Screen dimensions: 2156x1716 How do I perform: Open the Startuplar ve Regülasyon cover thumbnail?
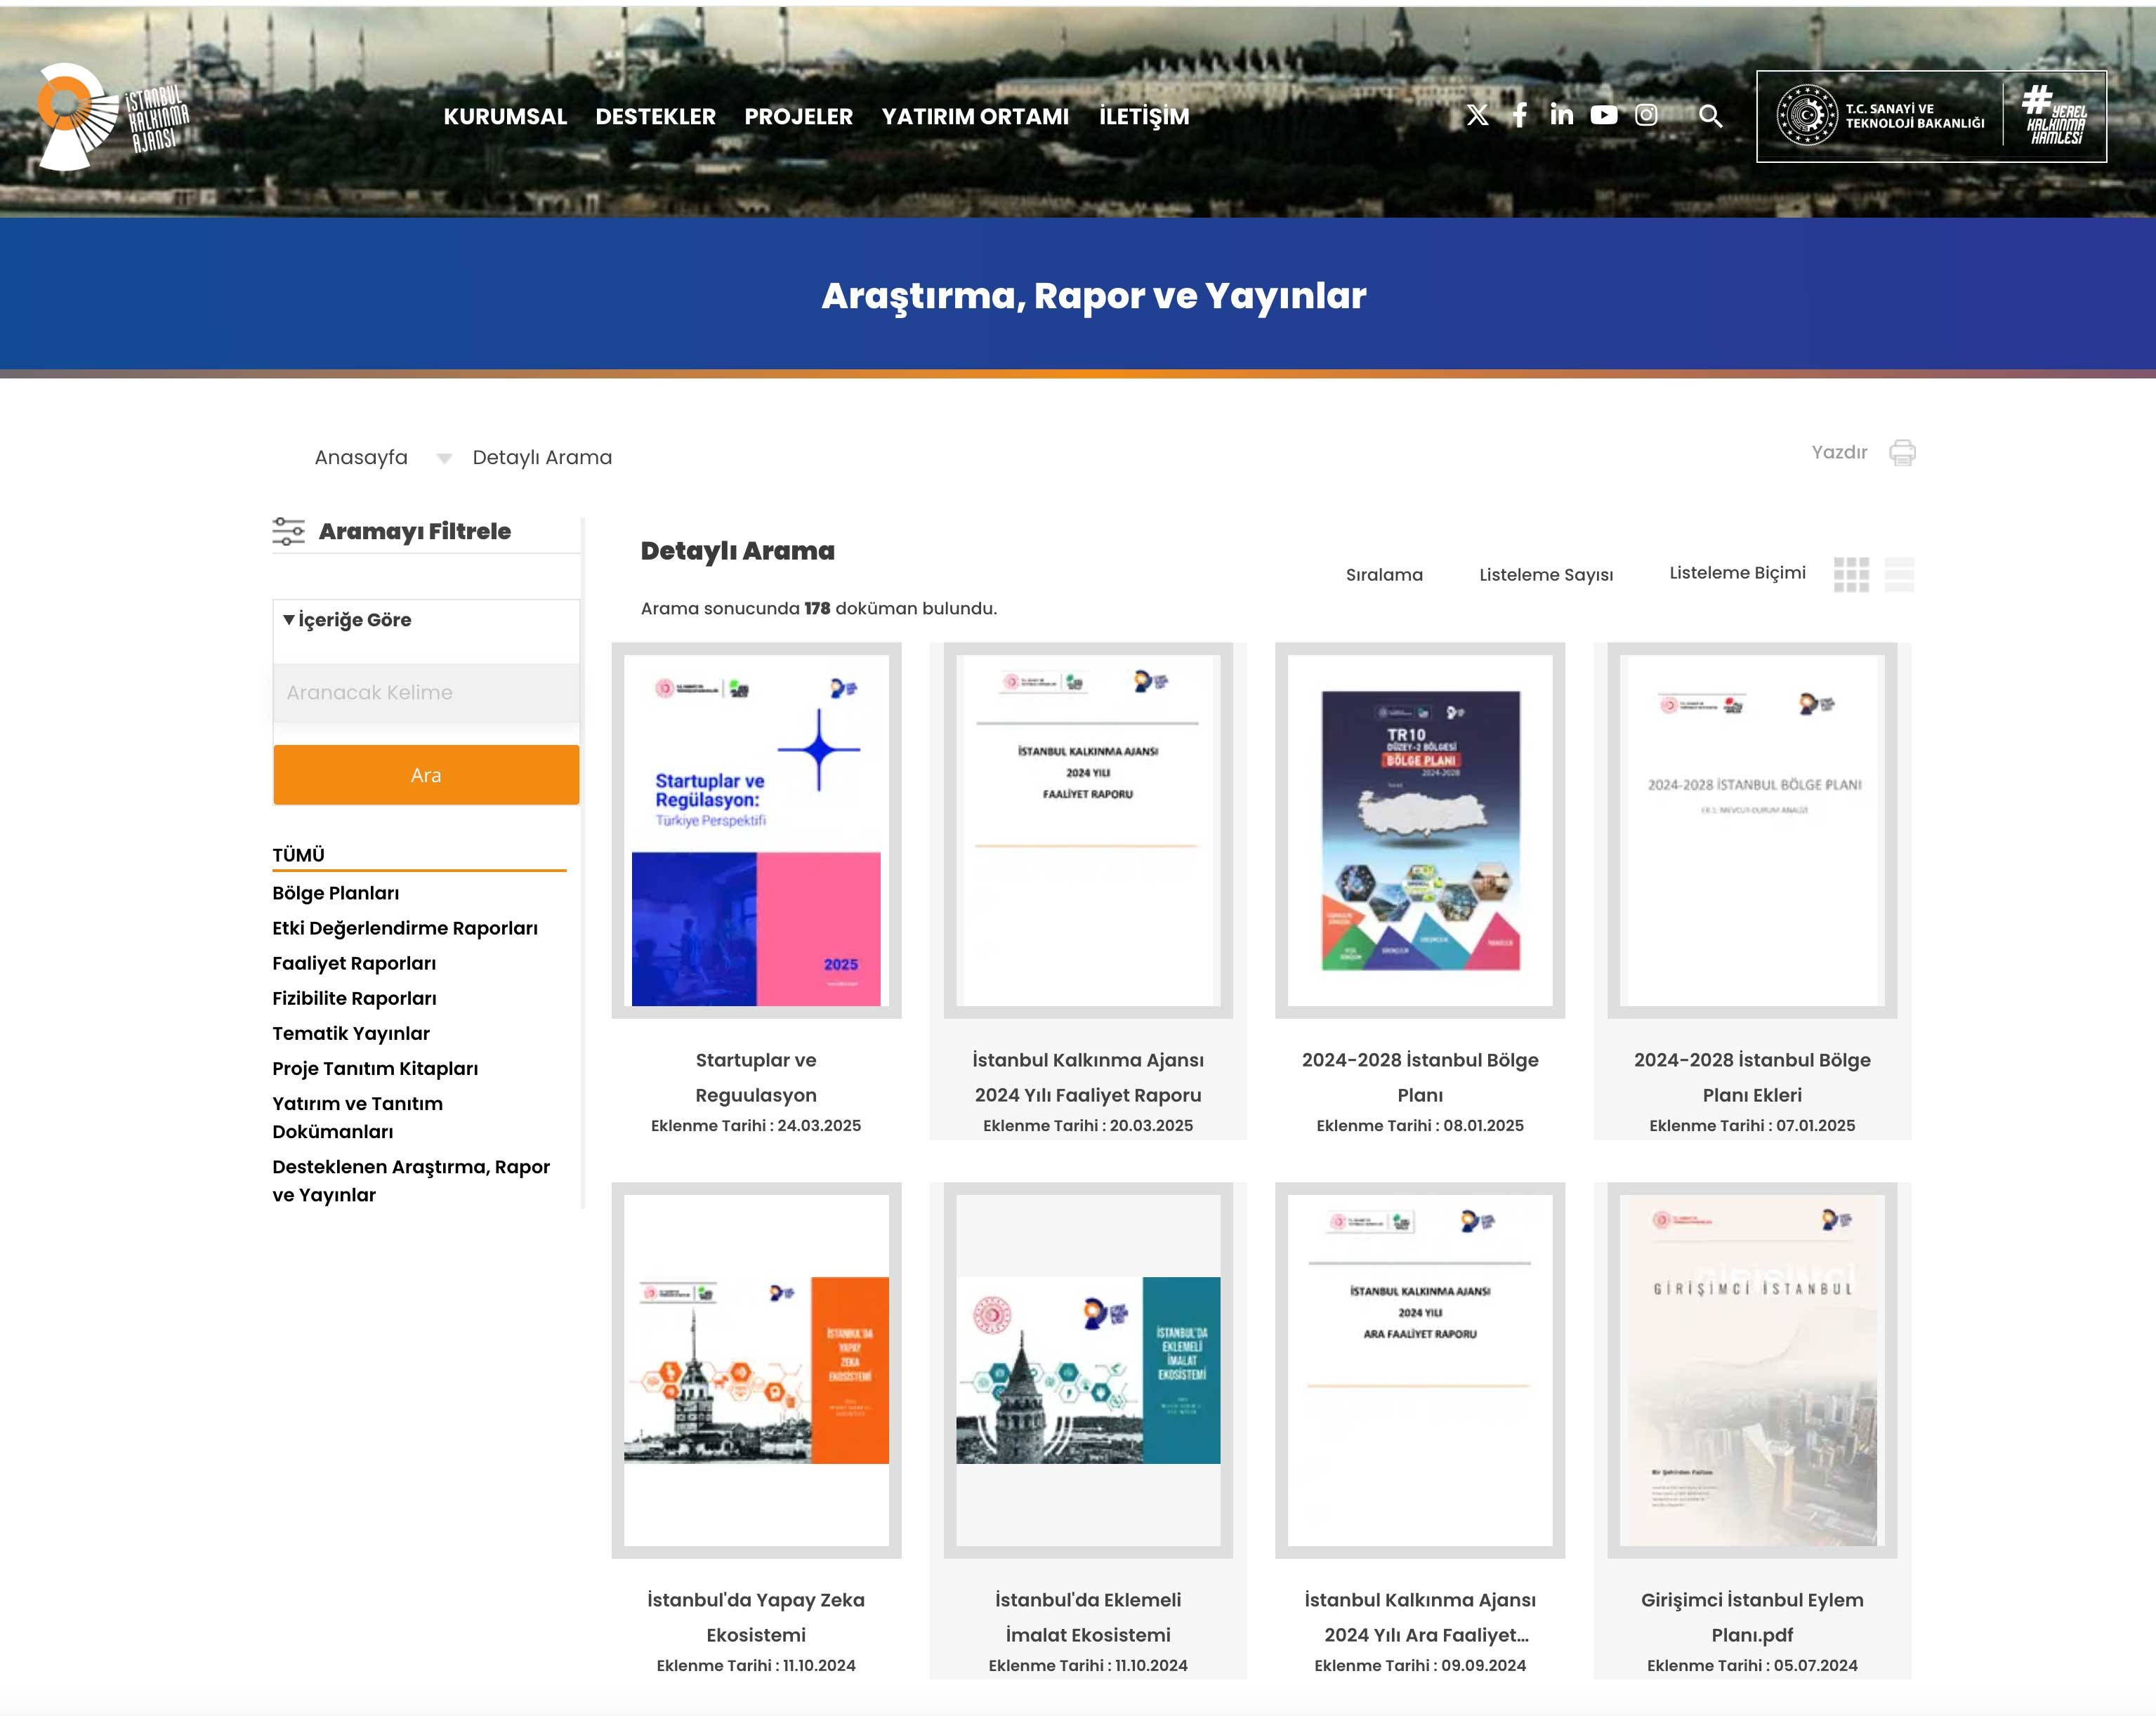pyautogui.click(x=756, y=830)
